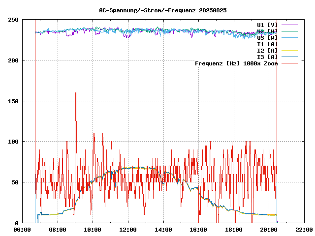The height and width of the screenshot is (236, 315).
Task: Click the yellow I2 [A] legend line
Action: (289, 50)
